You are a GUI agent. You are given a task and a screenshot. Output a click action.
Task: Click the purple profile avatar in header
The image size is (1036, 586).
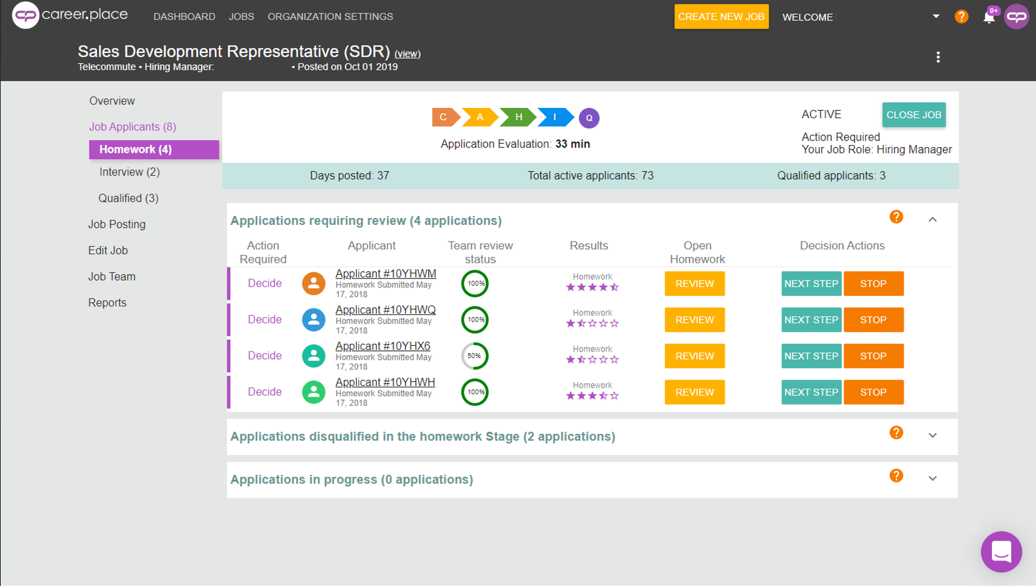pos(1017,17)
